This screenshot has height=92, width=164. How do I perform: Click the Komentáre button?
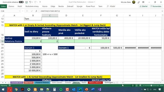point(156,6)
